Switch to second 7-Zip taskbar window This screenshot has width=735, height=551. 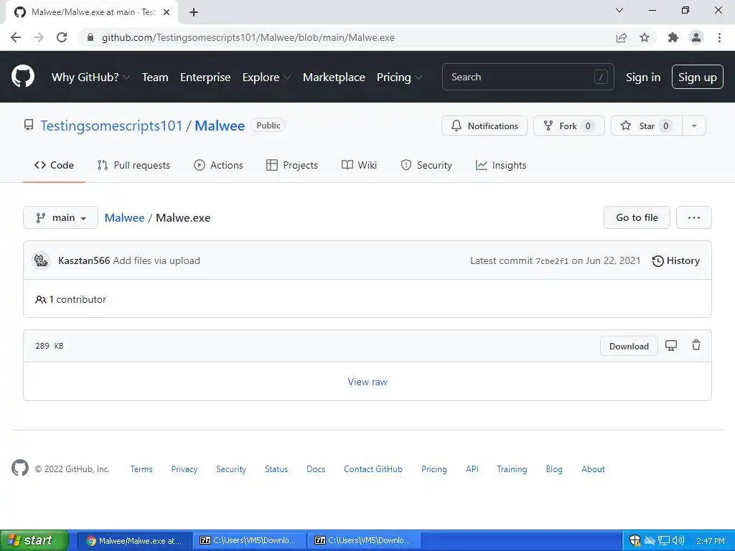click(364, 540)
